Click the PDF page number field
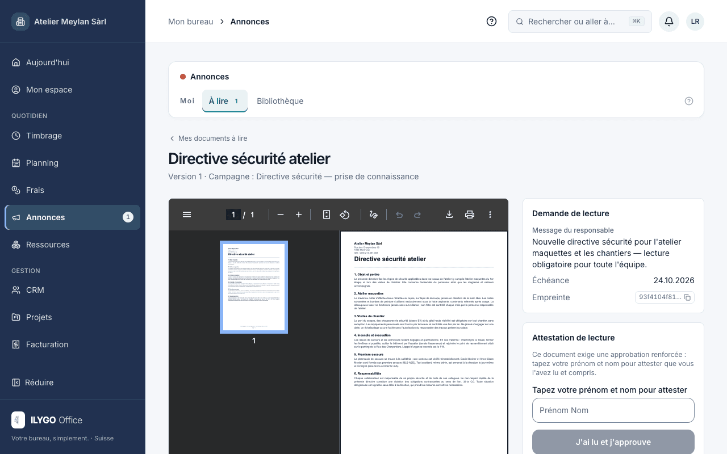The height and width of the screenshot is (454, 727). 233,215
